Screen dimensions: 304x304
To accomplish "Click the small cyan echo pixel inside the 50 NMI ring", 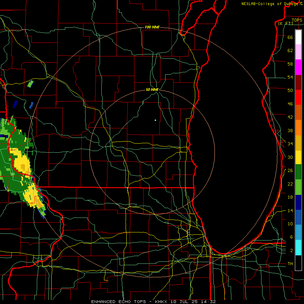I will [x=155, y=120].
